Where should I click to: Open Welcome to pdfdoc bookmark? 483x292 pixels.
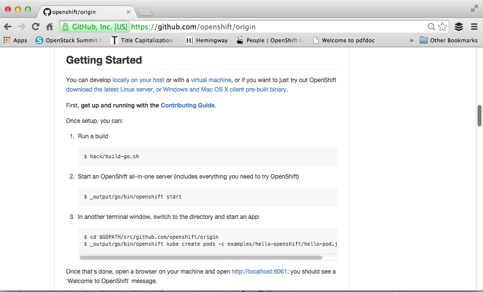[x=344, y=40]
